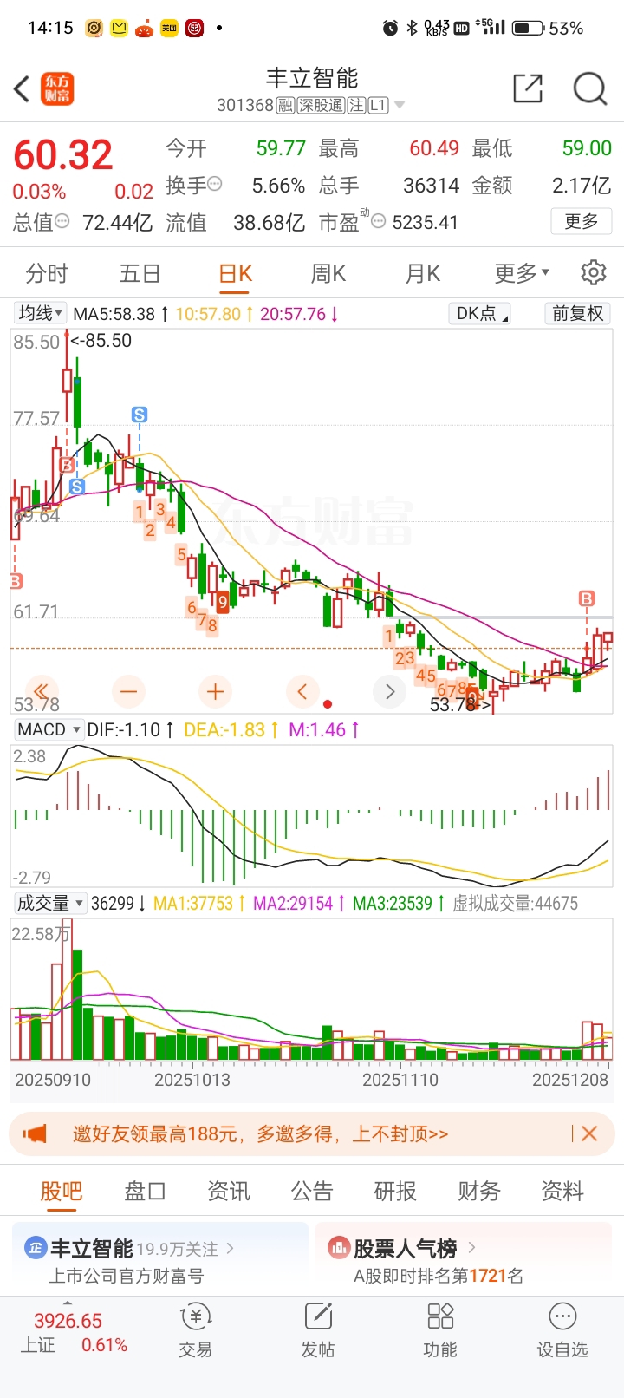Zoom in chart with plus button

tap(215, 691)
